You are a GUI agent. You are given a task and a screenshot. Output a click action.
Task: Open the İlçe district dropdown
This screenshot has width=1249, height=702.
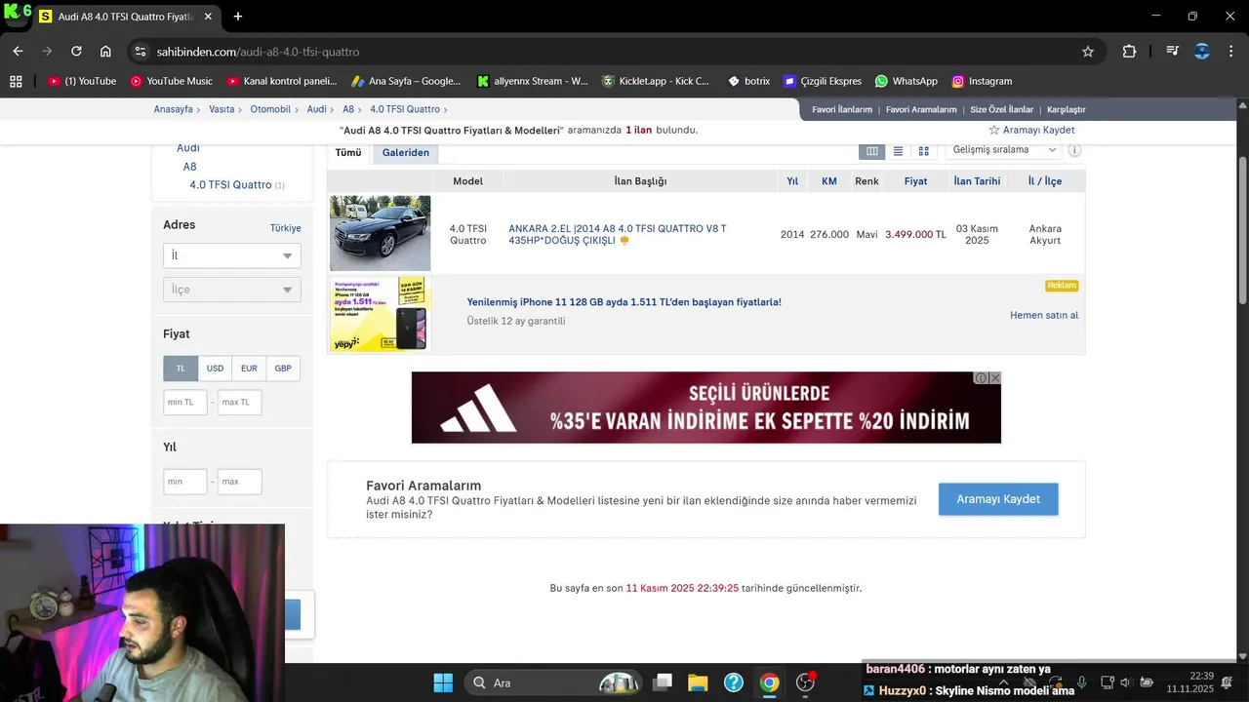click(x=232, y=290)
